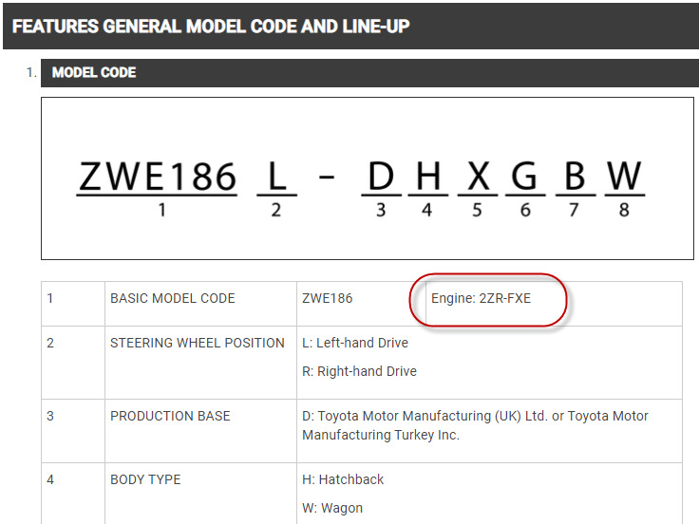
Task: Click the letter X in the diagram
Action: (x=477, y=177)
